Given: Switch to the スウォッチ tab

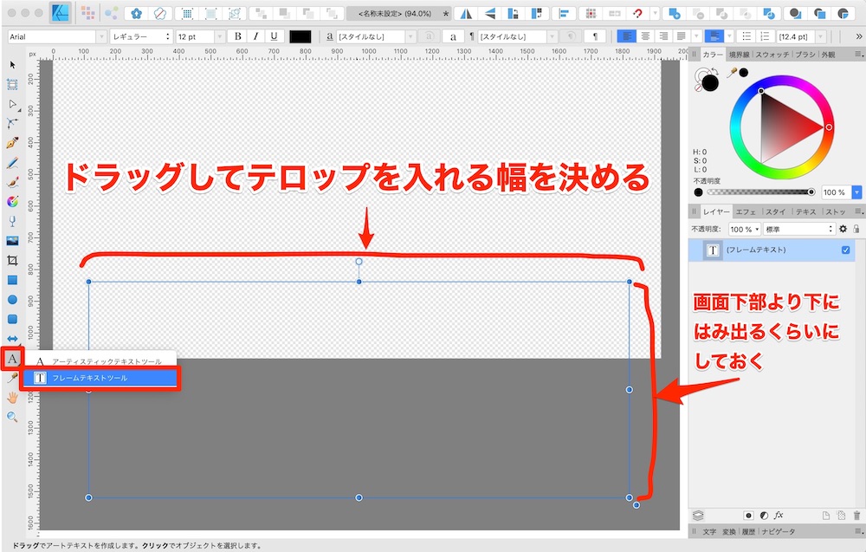Looking at the screenshot, I should 772,55.
